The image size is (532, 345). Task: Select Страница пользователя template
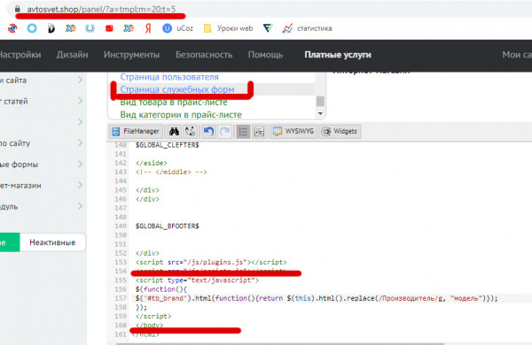169,77
